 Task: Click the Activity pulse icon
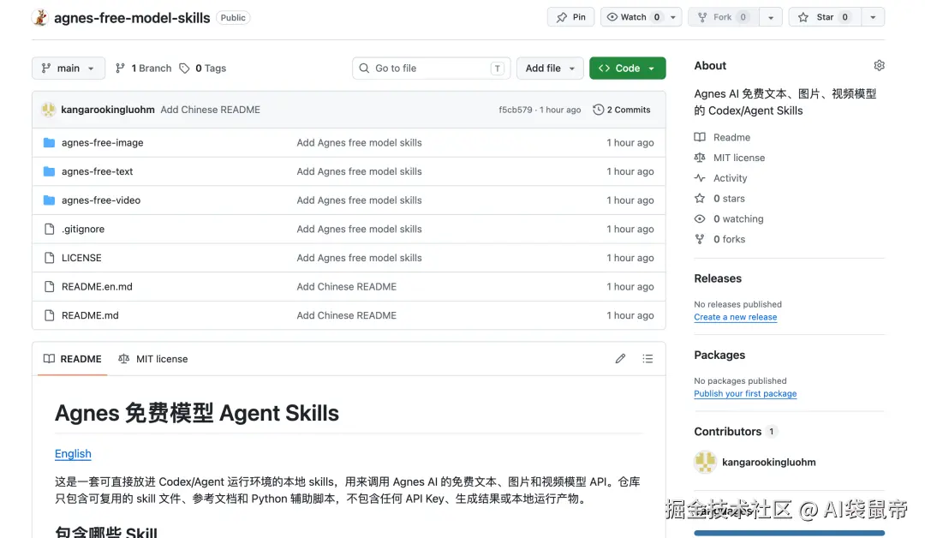(700, 178)
